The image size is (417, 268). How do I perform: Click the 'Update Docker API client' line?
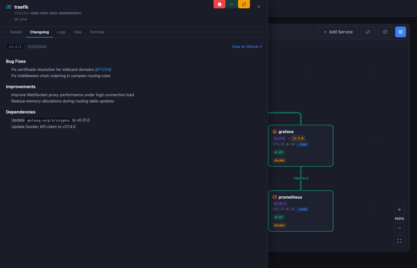43,127
